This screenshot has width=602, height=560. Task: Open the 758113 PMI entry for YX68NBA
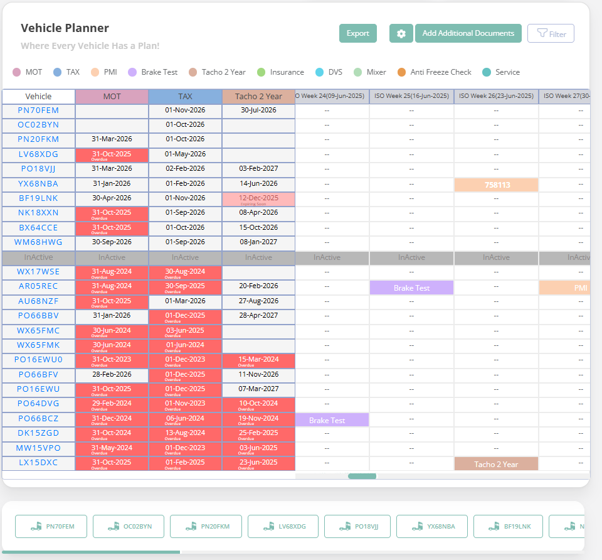pos(496,185)
